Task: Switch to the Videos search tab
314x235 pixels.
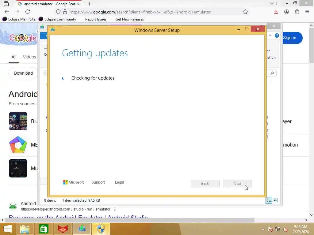Action: (x=29, y=57)
